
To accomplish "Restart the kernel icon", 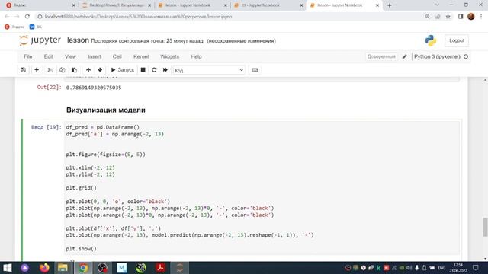I will click(x=154, y=70).
